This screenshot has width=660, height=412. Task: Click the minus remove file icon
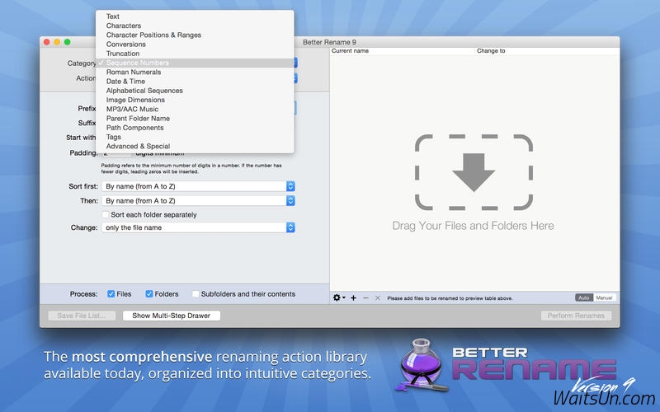point(365,297)
